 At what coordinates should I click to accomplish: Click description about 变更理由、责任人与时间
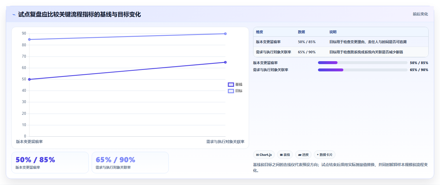point(368,42)
